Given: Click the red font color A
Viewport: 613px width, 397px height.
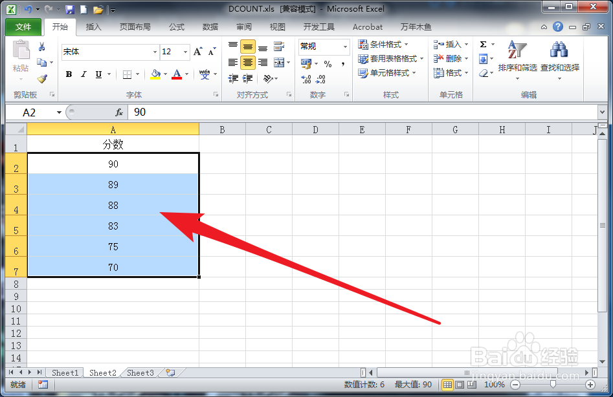Looking at the screenshot, I should coord(177,74).
